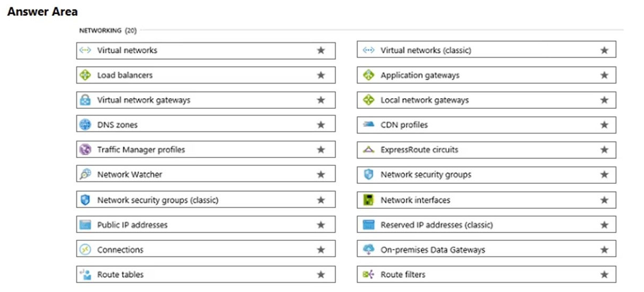Open Route tables
The height and width of the screenshot is (292, 644).
click(206, 275)
